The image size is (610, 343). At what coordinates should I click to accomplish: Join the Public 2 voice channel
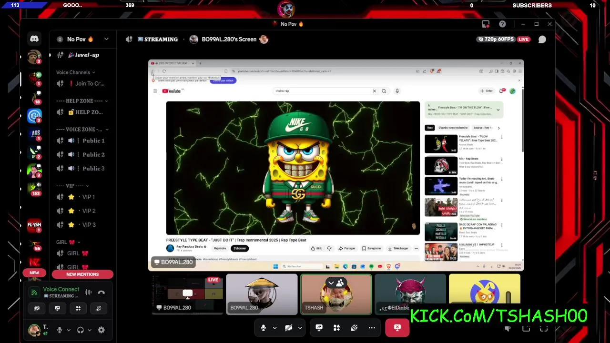coord(82,154)
